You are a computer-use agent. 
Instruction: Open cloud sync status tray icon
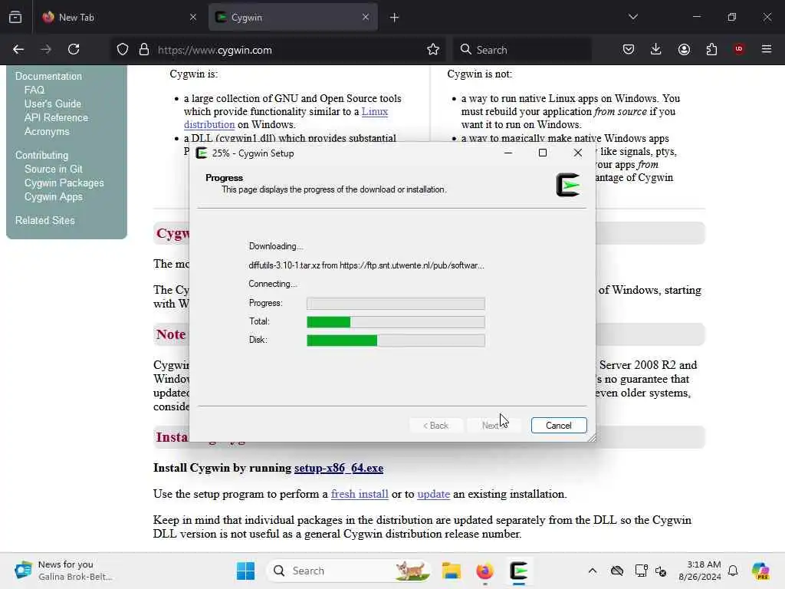(x=617, y=571)
